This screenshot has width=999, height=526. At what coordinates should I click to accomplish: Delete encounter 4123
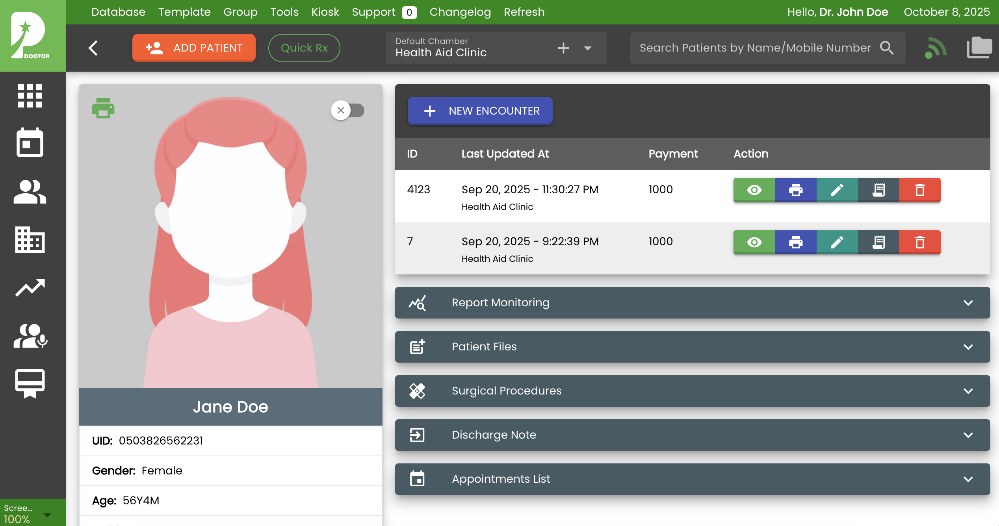(920, 190)
